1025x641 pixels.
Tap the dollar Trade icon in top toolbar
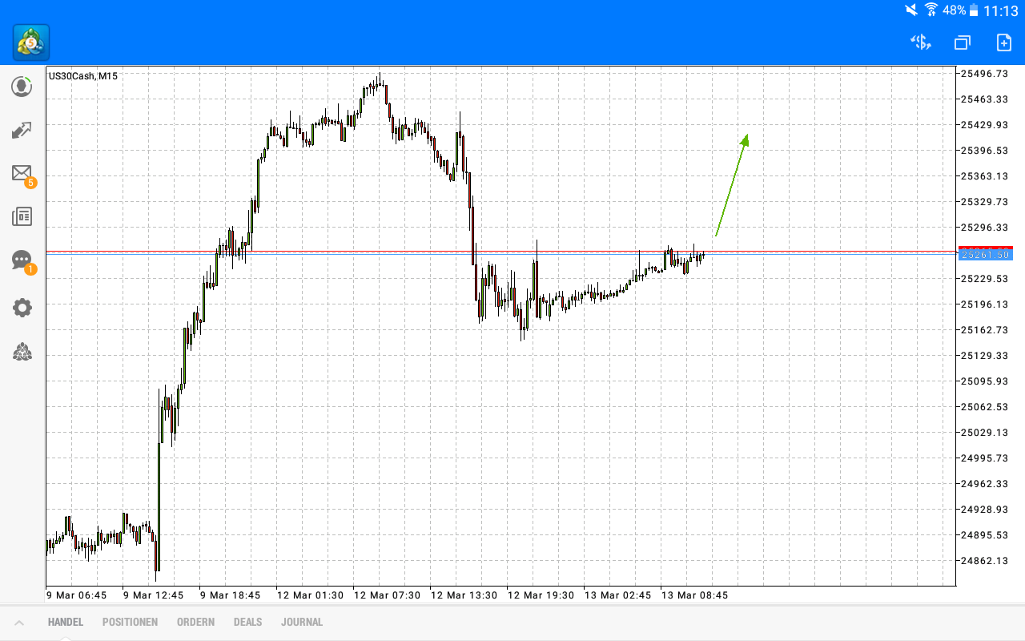click(919, 42)
